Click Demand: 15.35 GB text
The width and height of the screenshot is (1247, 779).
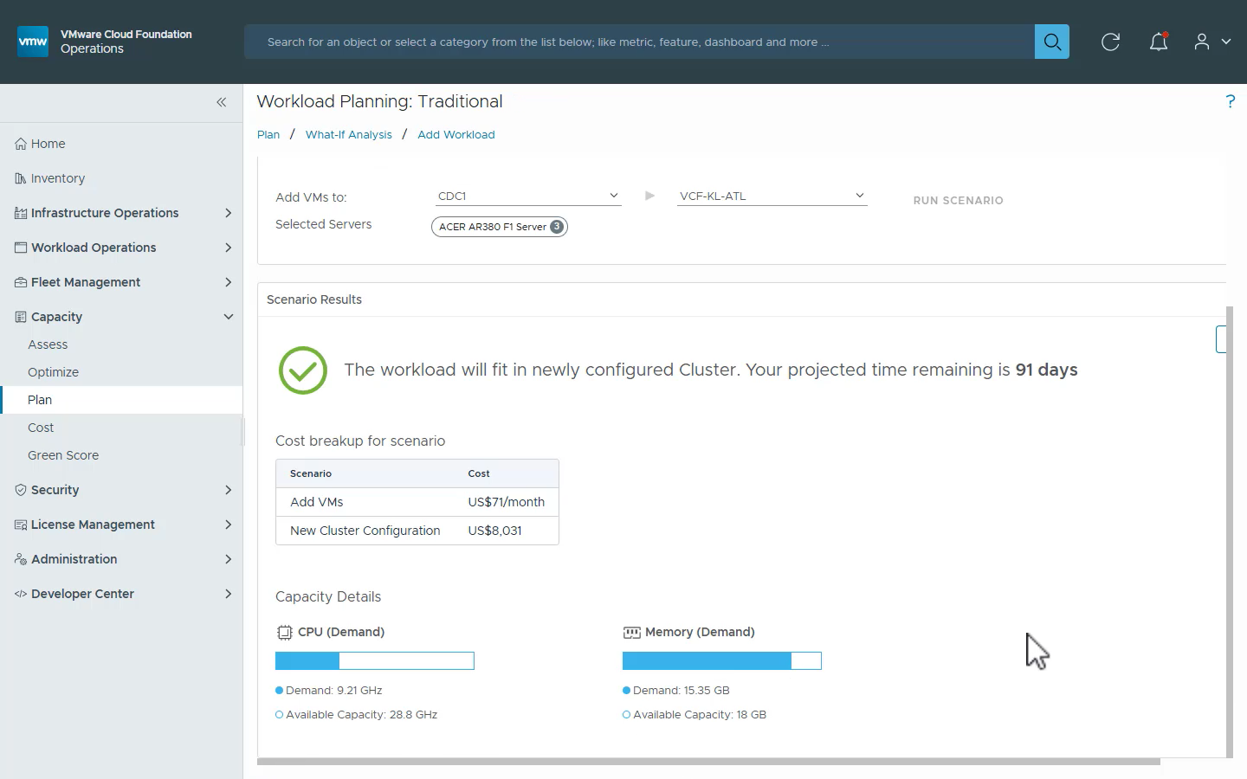pos(682,691)
